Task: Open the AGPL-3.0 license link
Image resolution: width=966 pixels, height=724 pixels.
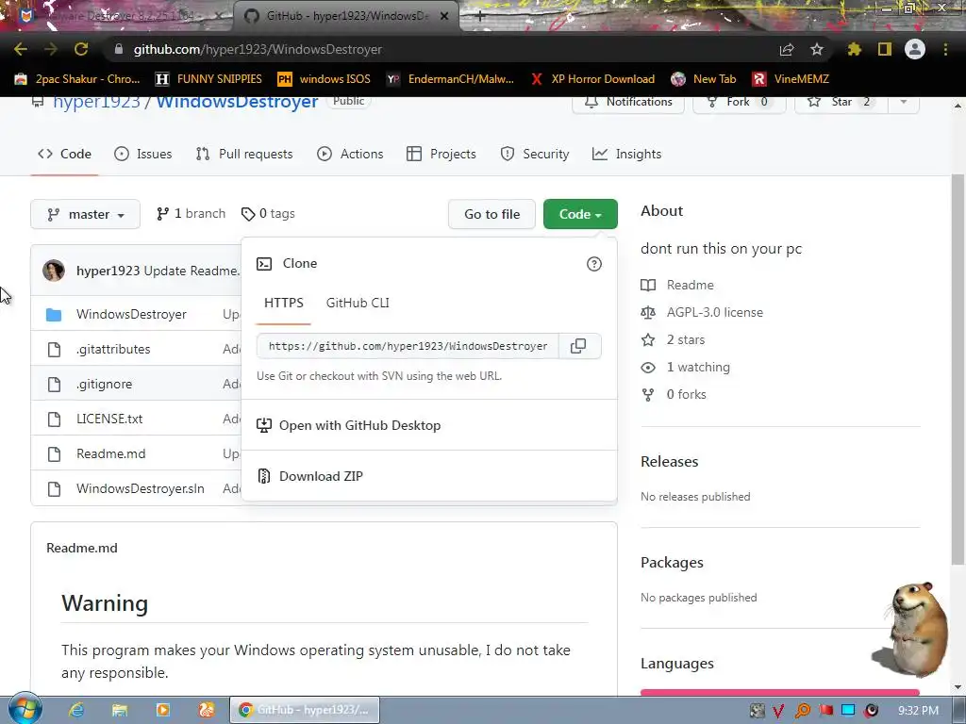Action: [x=715, y=312]
